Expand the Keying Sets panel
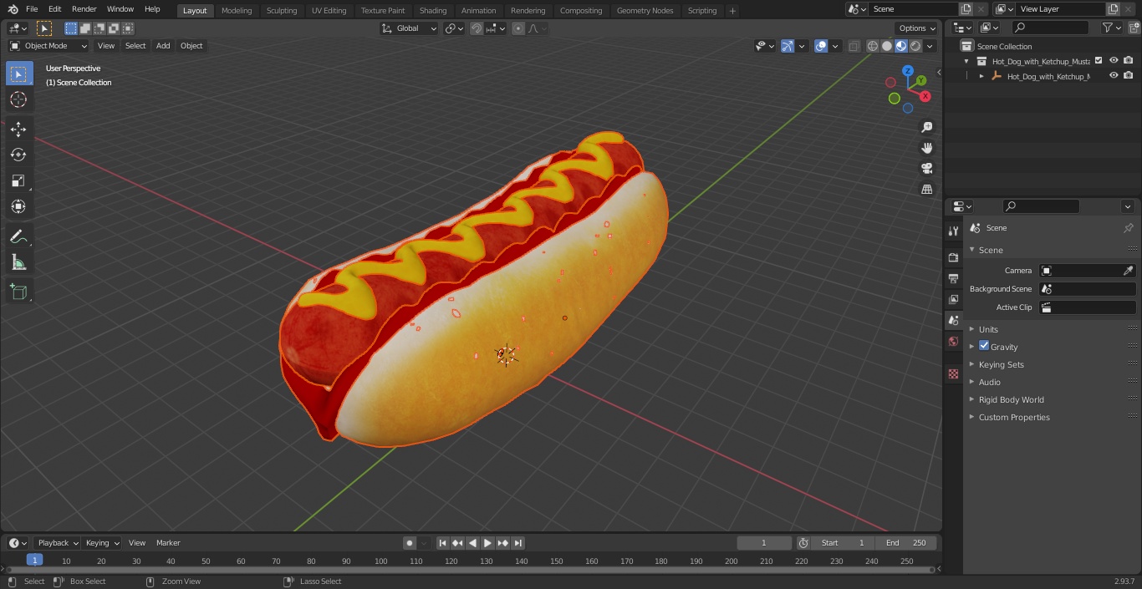The image size is (1142, 589). tap(1001, 364)
